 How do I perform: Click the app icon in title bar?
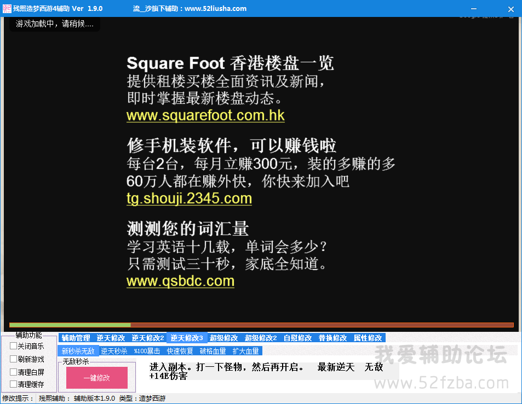point(7,9)
